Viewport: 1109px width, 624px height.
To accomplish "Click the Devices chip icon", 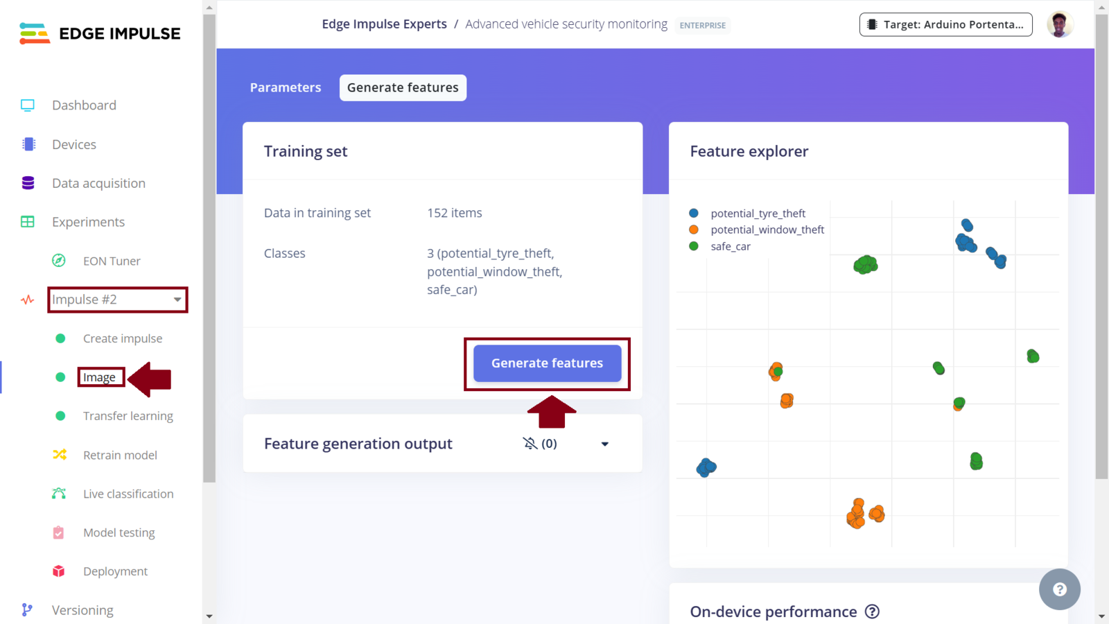I will pos(28,144).
